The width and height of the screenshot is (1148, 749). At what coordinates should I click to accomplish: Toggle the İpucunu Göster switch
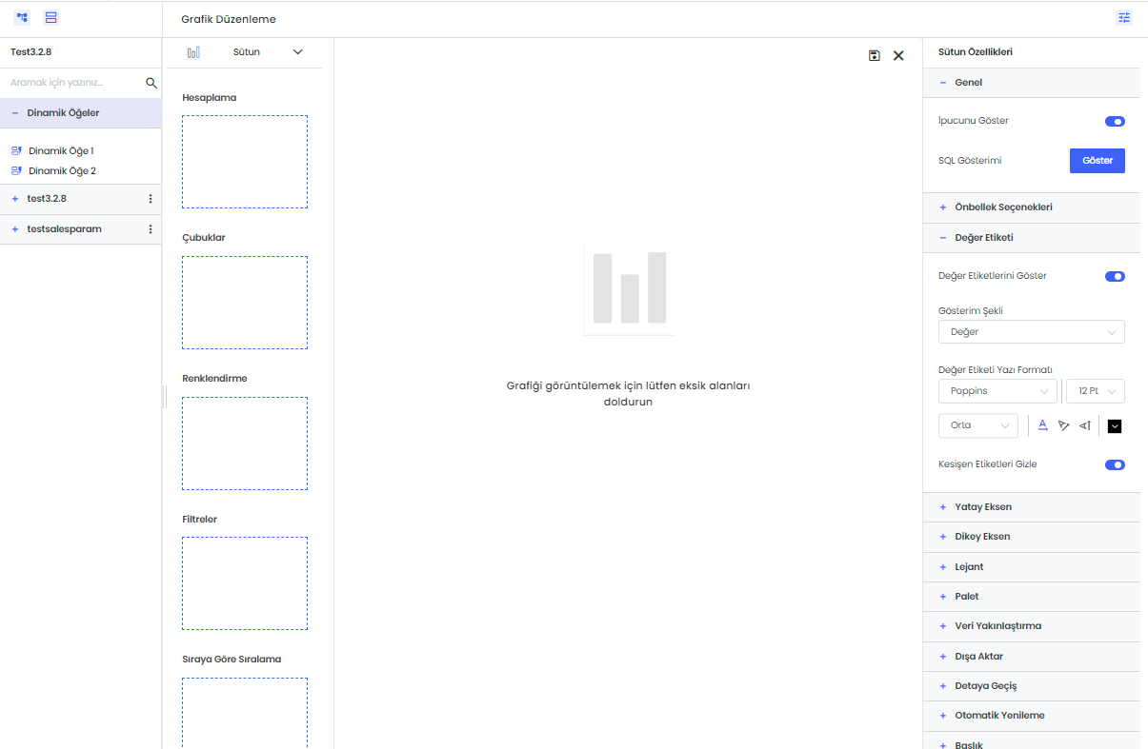(x=1115, y=122)
